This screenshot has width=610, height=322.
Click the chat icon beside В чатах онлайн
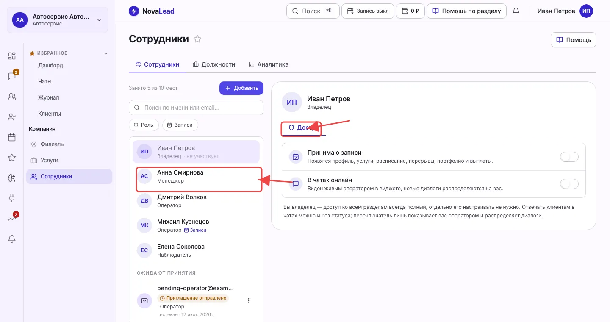click(x=296, y=184)
